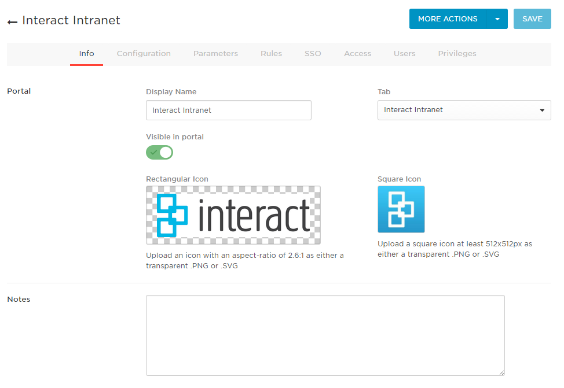The width and height of the screenshot is (564, 388).
Task: Select the Info tab
Action: (x=87, y=54)
